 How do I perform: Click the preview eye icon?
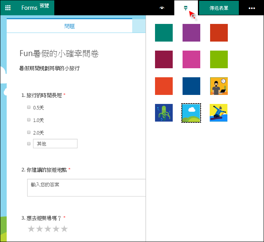coord(162,8)
